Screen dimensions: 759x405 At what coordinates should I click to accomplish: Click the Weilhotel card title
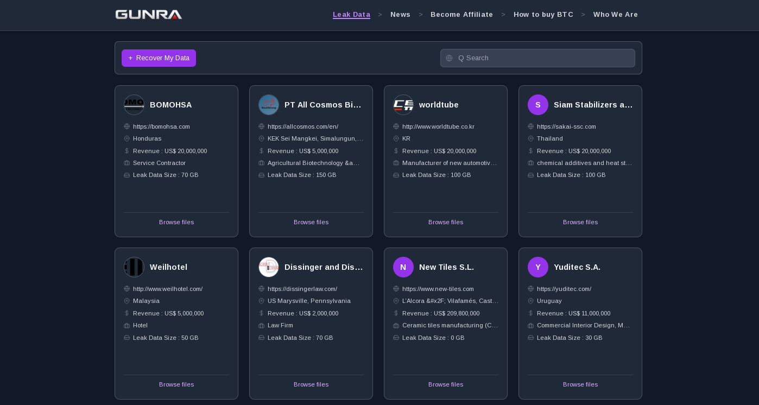tap(168, 267)
